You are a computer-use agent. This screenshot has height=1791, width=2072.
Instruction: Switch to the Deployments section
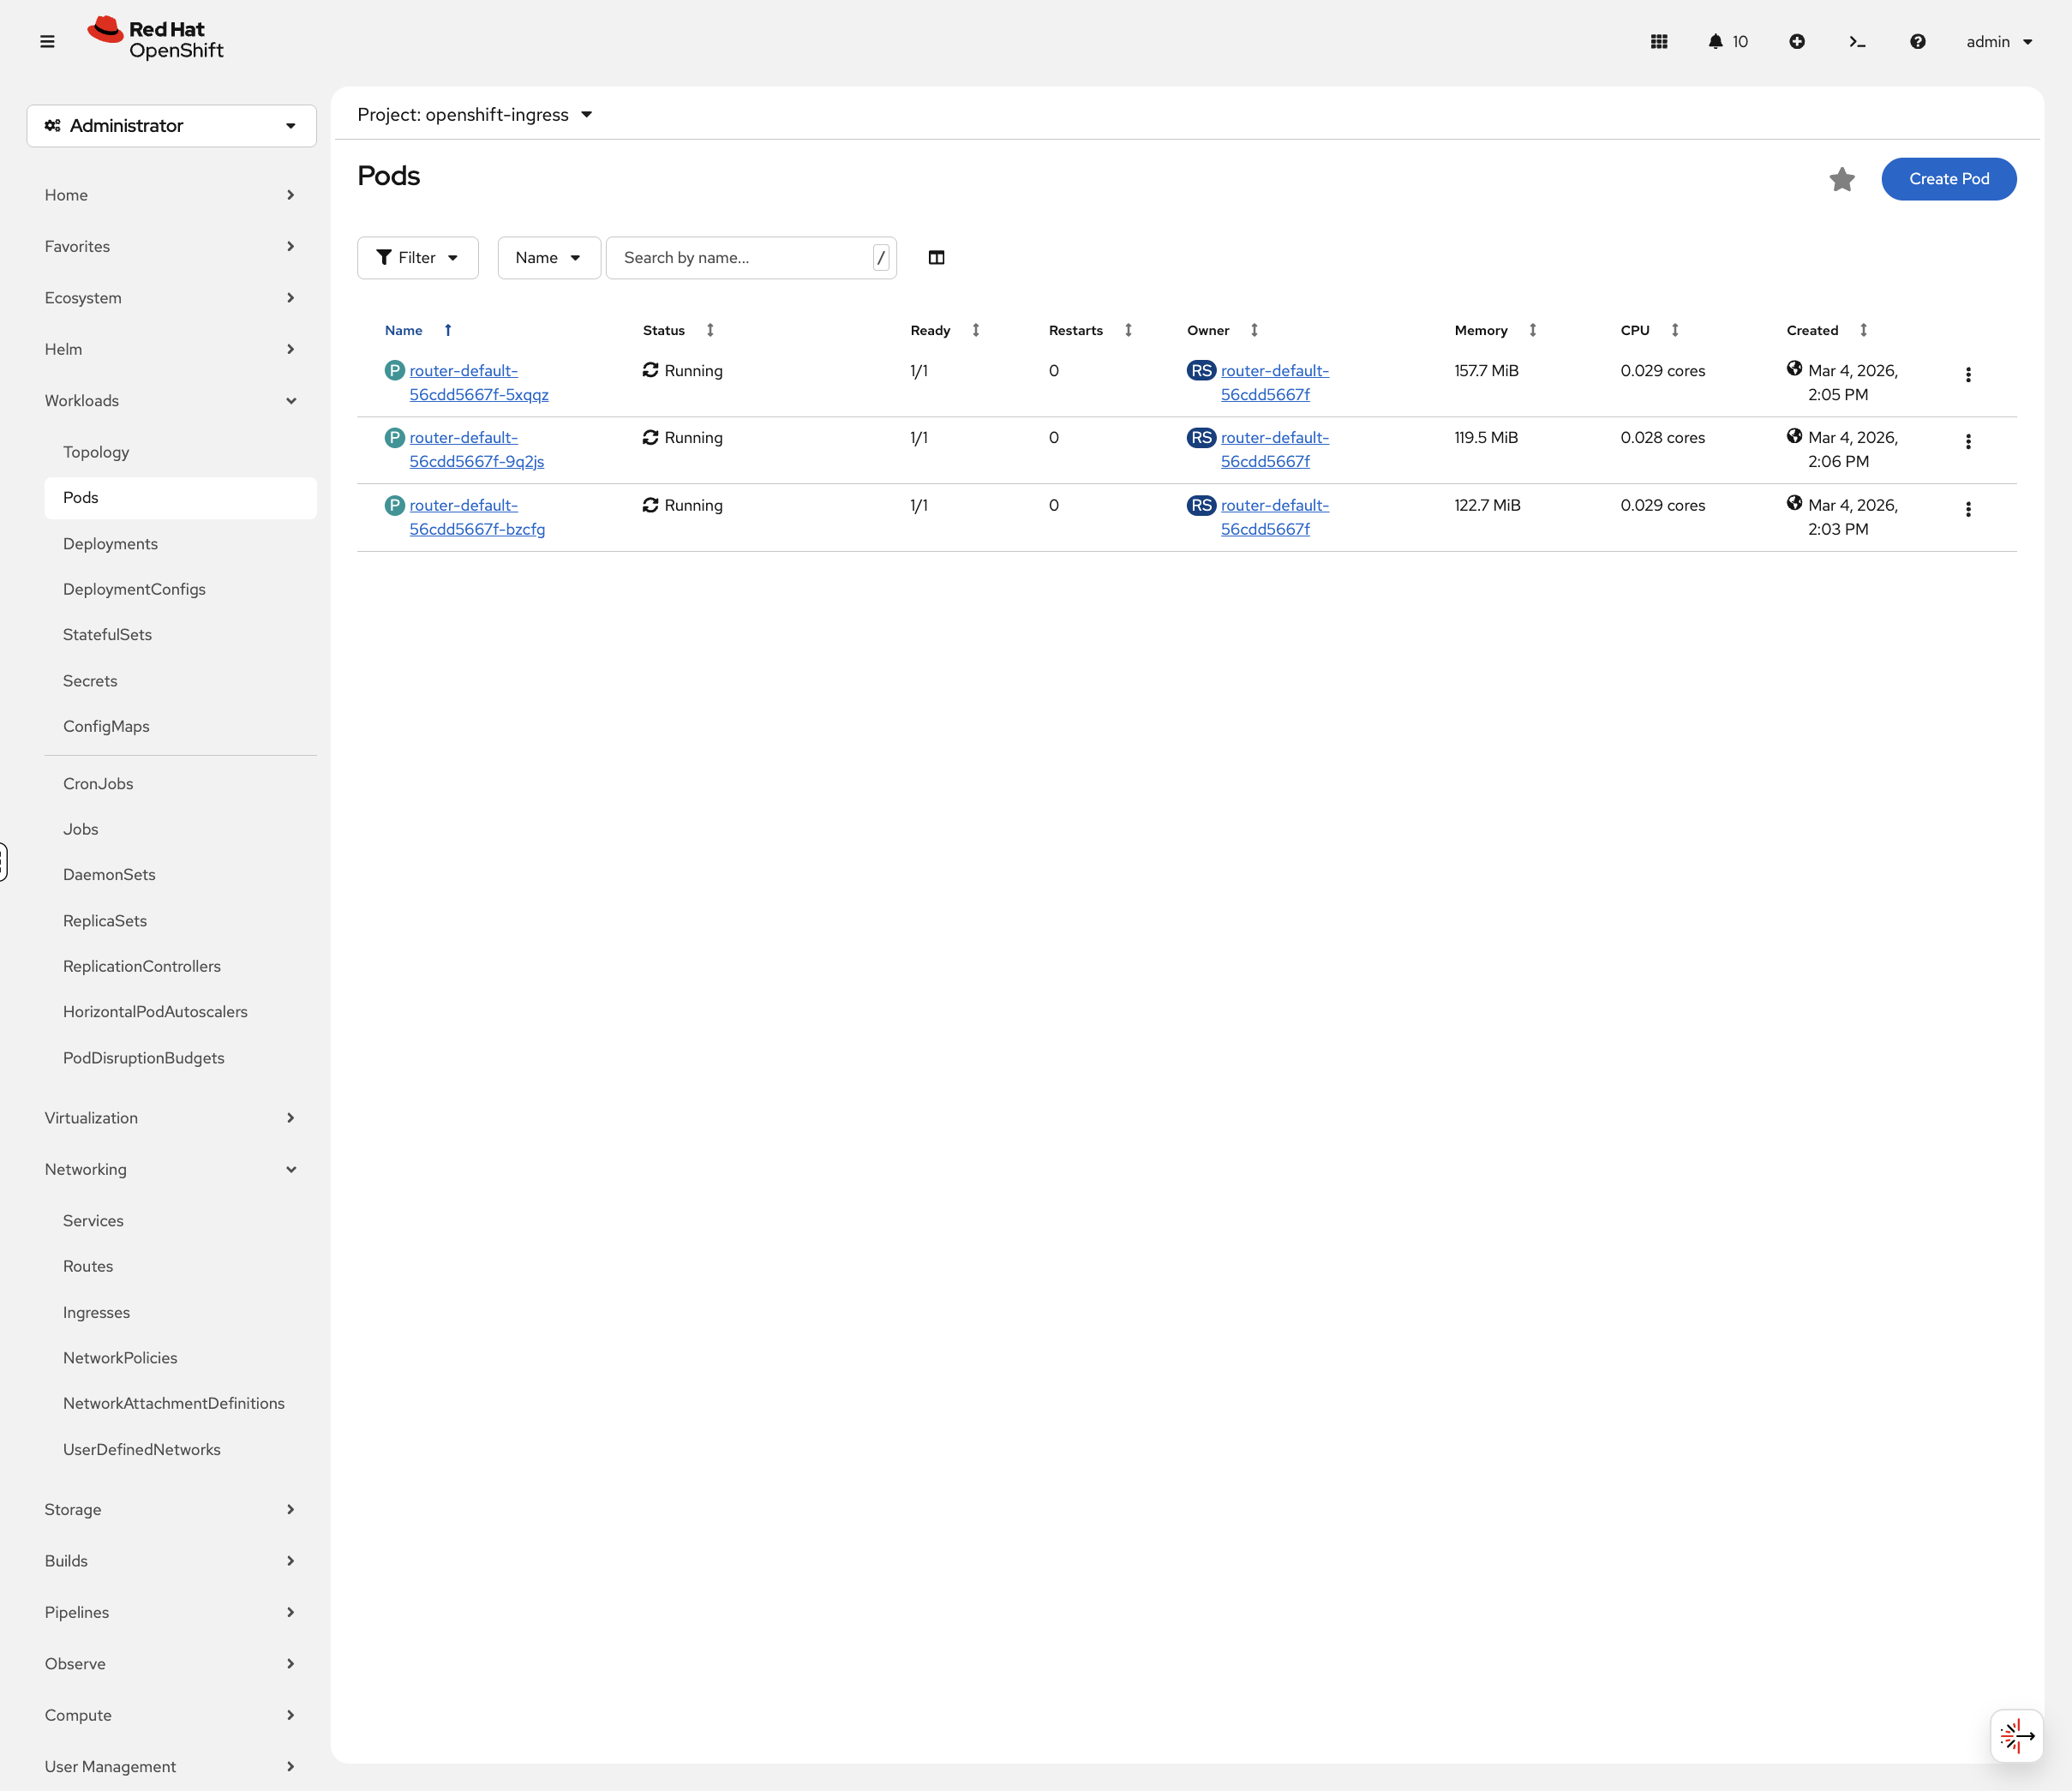coord(110,543)
